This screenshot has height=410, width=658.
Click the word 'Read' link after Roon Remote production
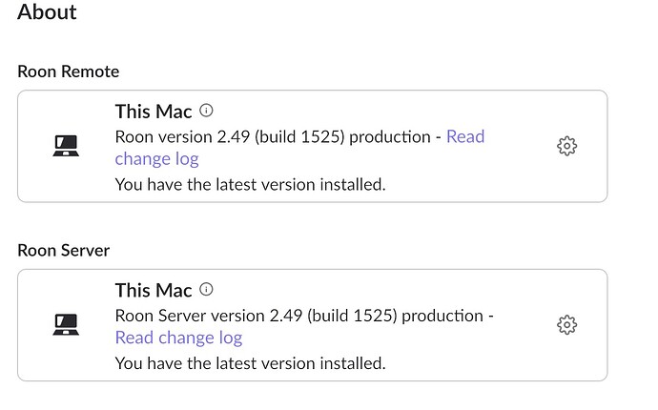465,136
